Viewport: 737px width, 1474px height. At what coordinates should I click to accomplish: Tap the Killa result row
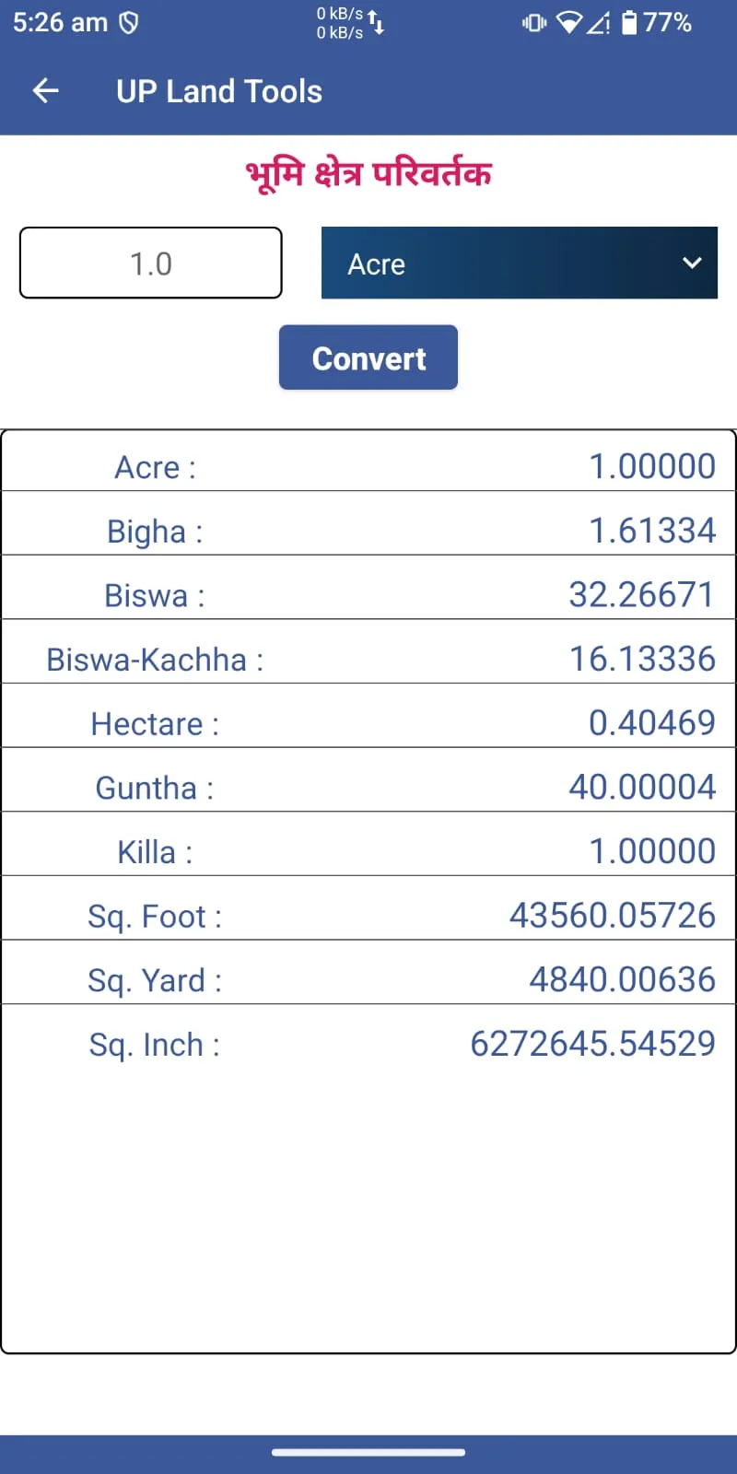[368, 851]
